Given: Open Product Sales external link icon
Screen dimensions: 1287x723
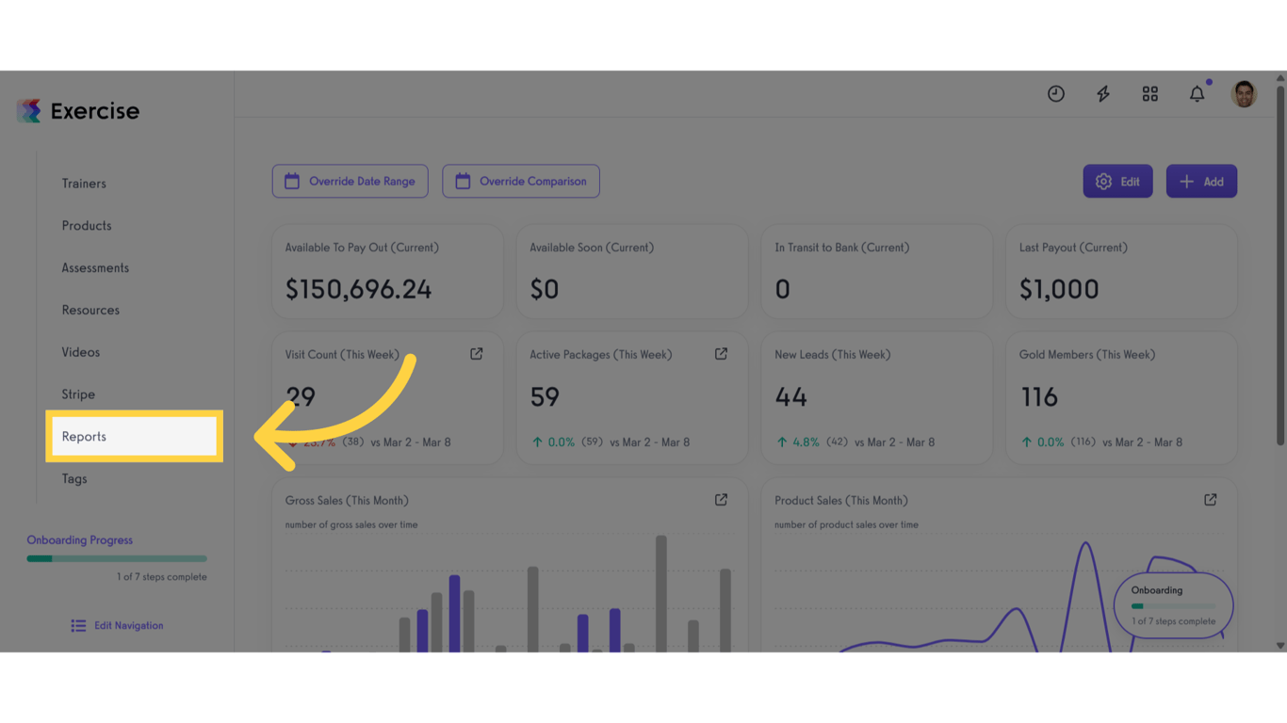Looking at the screenshot, I should [1211, 500].
